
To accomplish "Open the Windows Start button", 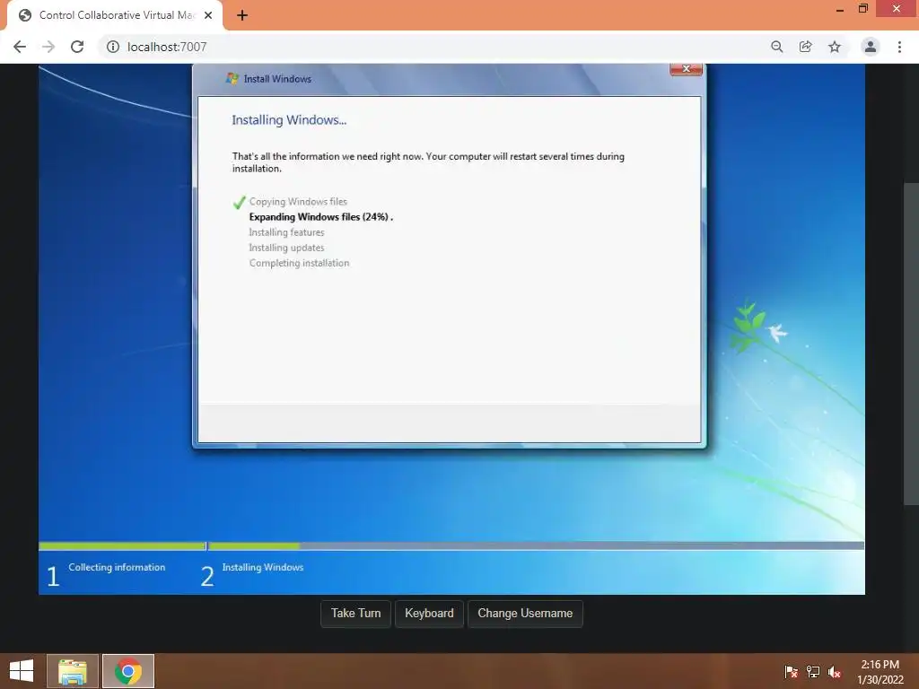I will [22, 671].
